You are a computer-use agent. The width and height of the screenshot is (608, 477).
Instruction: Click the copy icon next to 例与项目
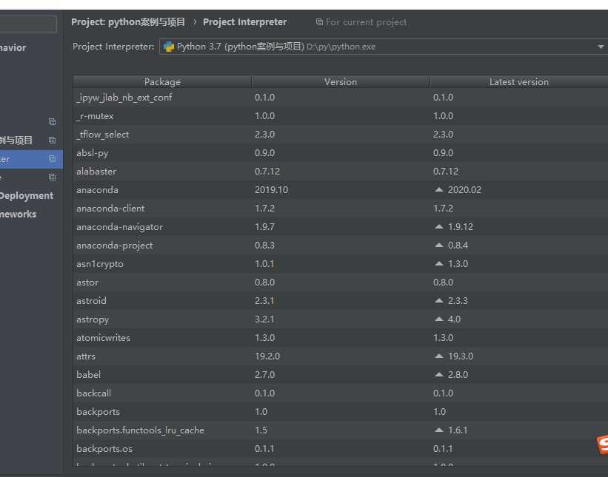pos(52,141)
